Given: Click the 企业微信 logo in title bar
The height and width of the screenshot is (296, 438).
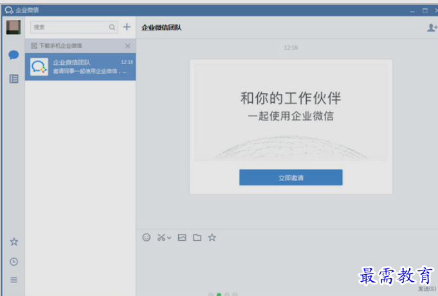Looking at the screenshot, I should point(9,10).
